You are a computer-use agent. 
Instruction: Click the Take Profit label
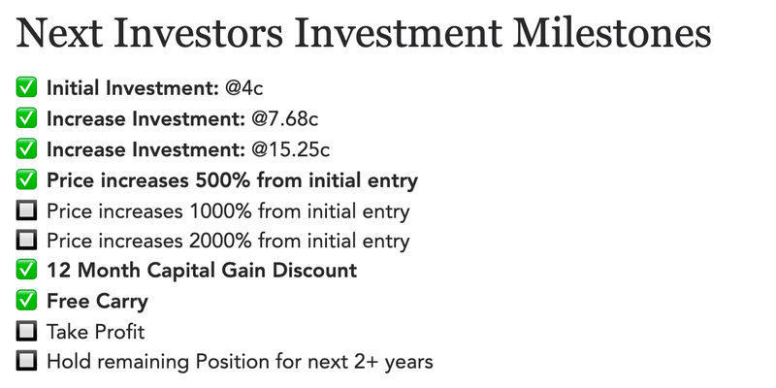[x=95, y=332]
